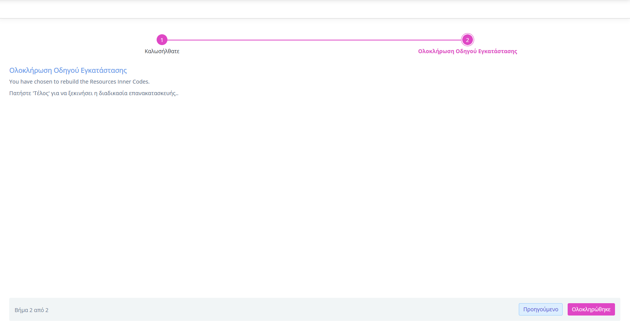The height and width of the screenshot is (329, 630).
Task: Click the Πατήστε 'Τέλος' instruction text
Action: coord(94,93)
